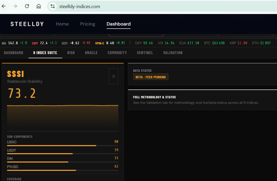Click the PYUSD progress bar
The height and width of the screenshot is (181, 277).
tap(62, 170)
